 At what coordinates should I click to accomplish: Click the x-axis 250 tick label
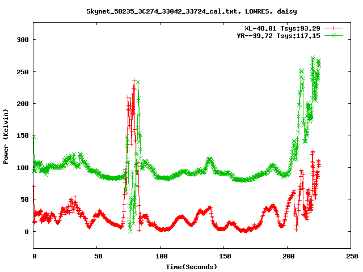[352, 256]
